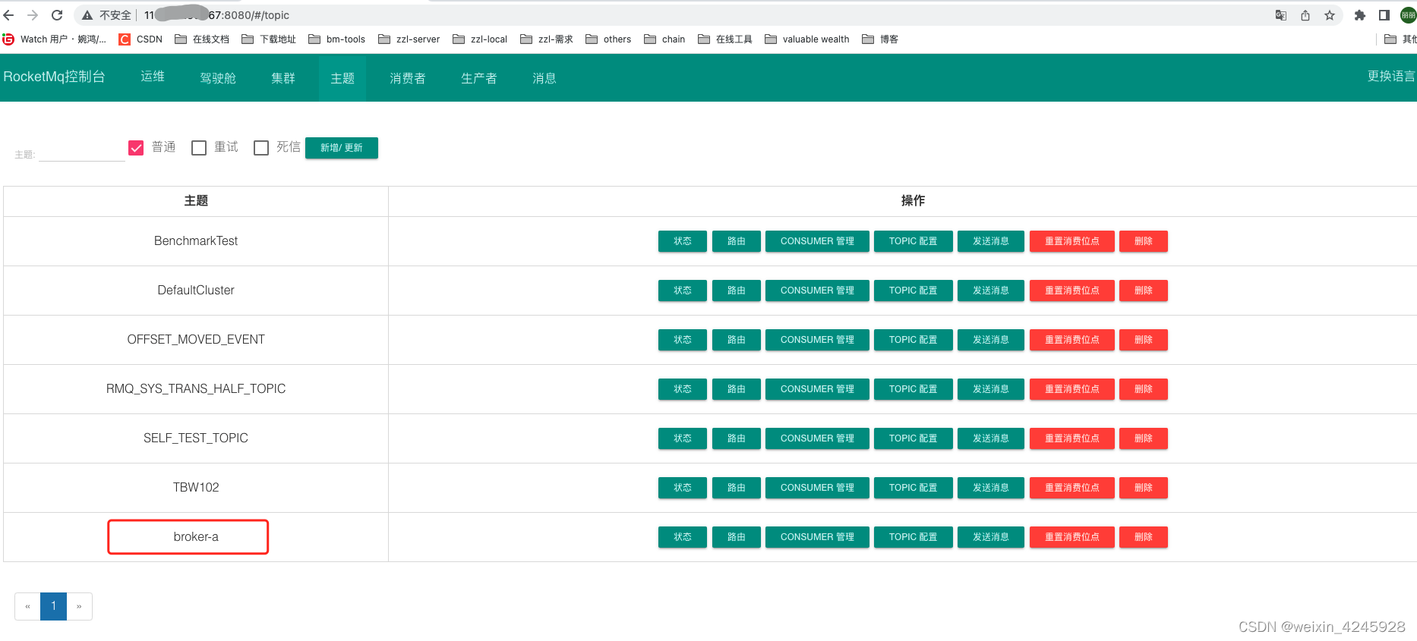This screenshot has width=1417, height=641.
Task: Open TOPIC 配置 for BenchmarkTest
Action: click(914, 241)
